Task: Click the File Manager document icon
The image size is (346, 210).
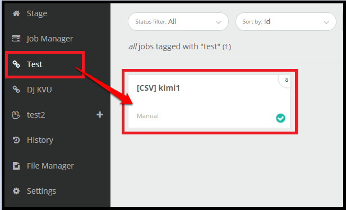Action: point(16,166)
